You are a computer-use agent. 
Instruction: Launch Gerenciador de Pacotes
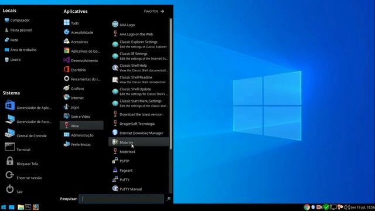[28, 120]
